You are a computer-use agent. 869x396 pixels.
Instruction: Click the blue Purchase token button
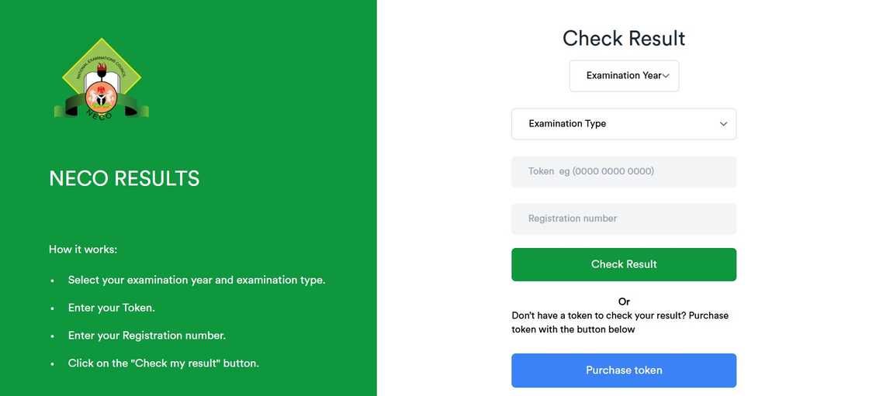(x=623, y=370)
